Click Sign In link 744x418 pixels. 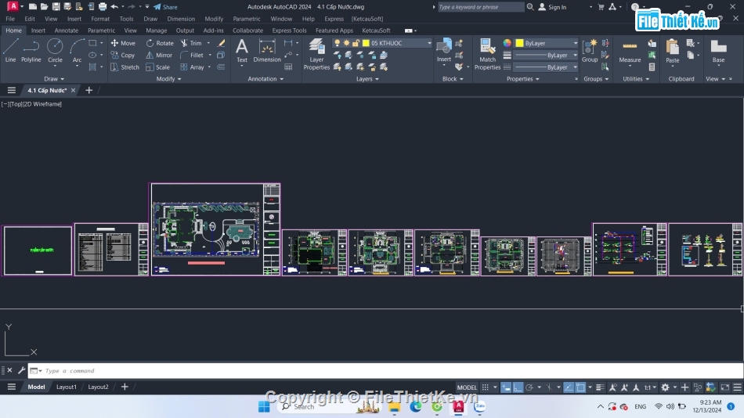[552, 6]
